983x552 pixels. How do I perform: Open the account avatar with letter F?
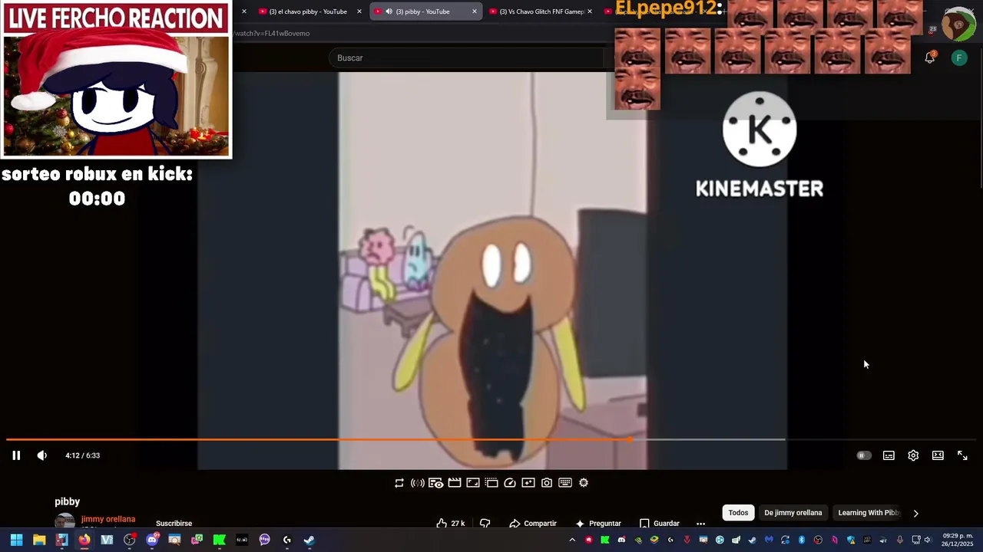coord(959,58)
